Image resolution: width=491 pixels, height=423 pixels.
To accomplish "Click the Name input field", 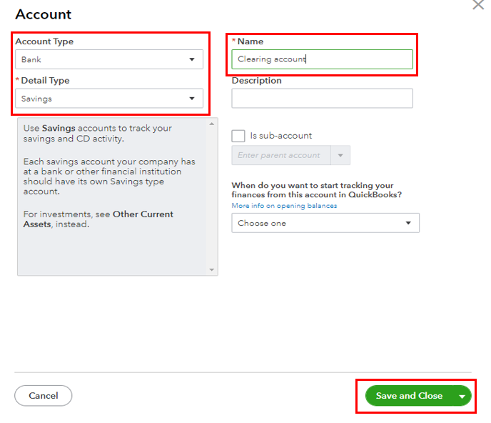I will pos(322,59).
